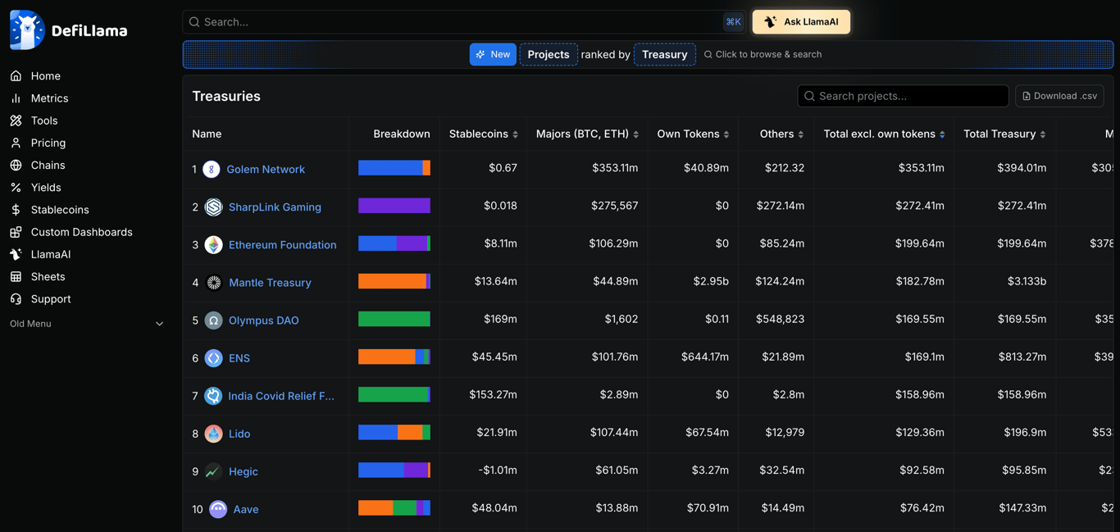This screenshot has width=1120, height=532.
Task: Open the Treasury ranking dropdown
Action: (664, 55)
